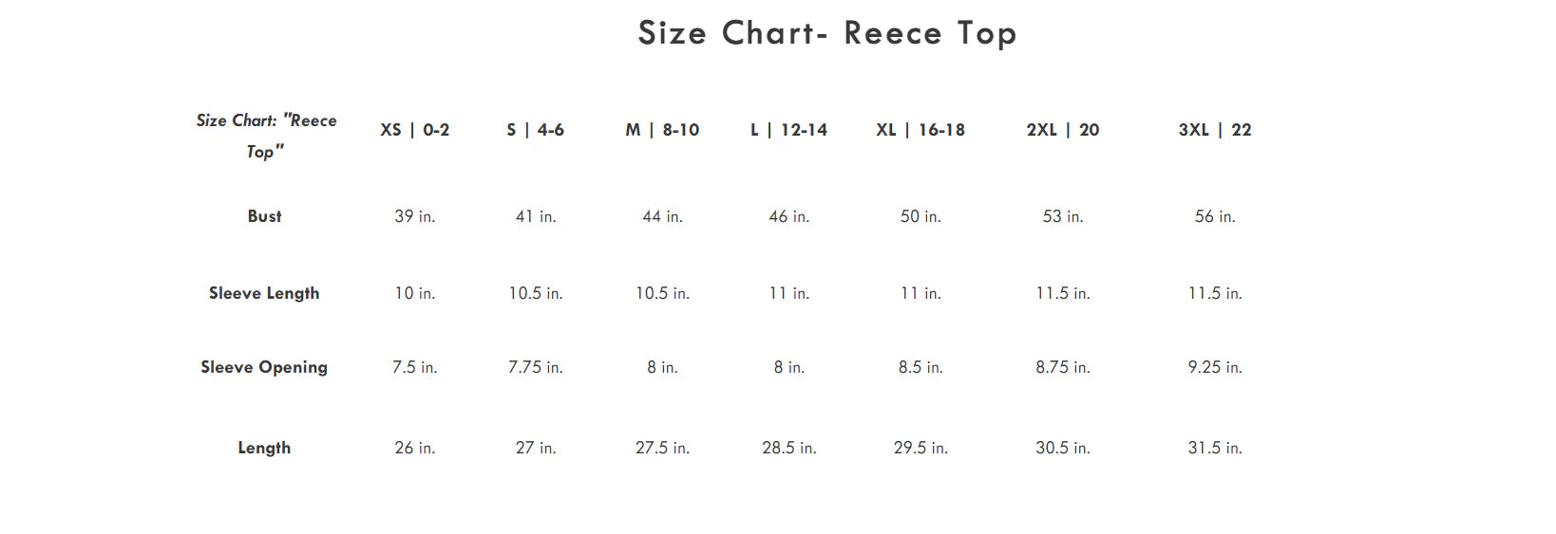1556x534 pixels.
Task: Select the S | 4-6 column header
Action: 535,130
